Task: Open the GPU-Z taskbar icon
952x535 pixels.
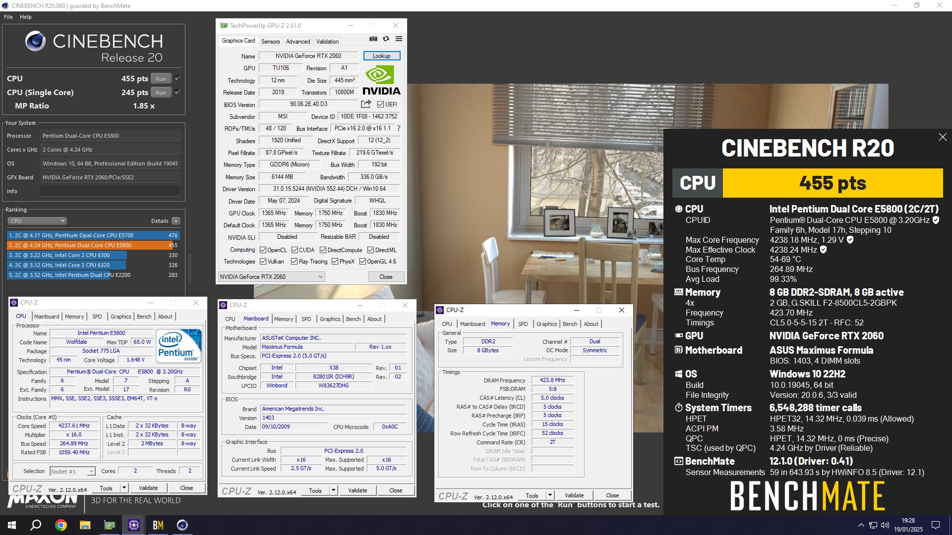Action: pyautogui.click(x=110, y=525)
